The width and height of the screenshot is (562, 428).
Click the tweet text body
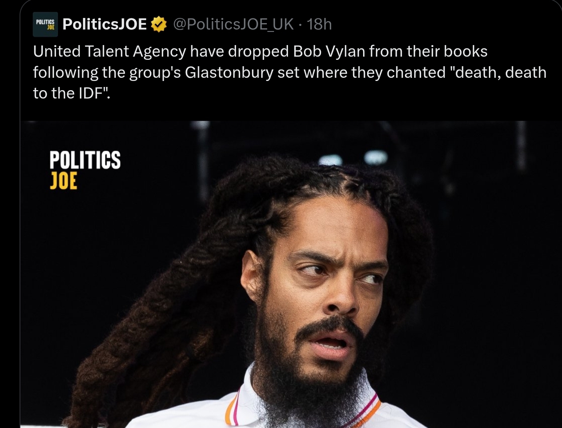point(290,72)
